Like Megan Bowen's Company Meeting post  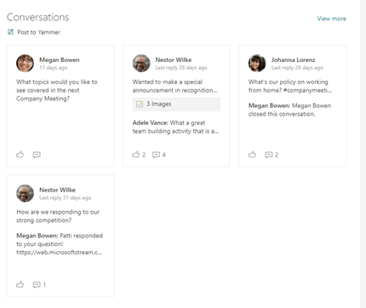coord(20,155)
